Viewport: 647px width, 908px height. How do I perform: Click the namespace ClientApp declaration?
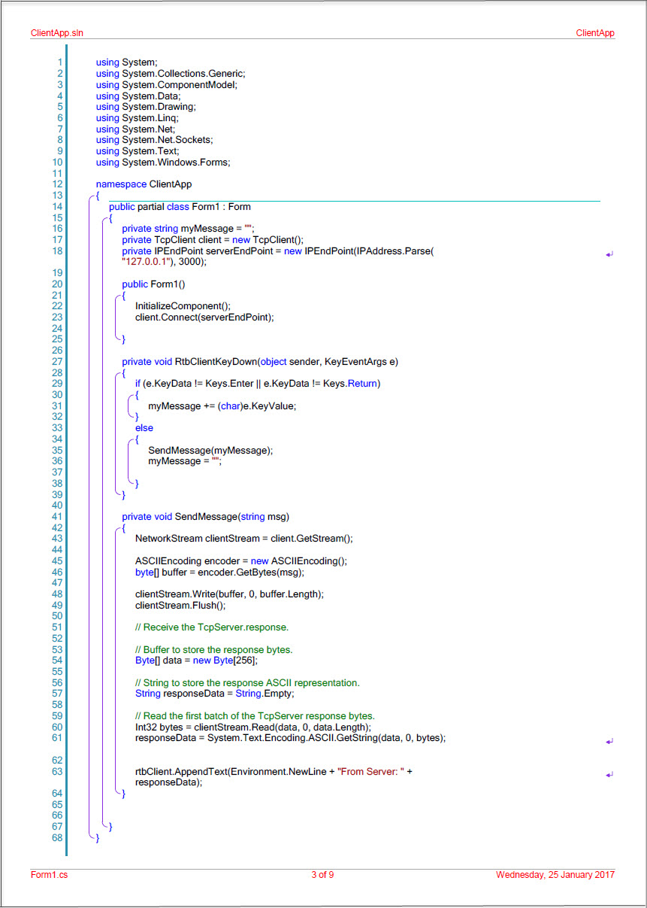(144, 184)
